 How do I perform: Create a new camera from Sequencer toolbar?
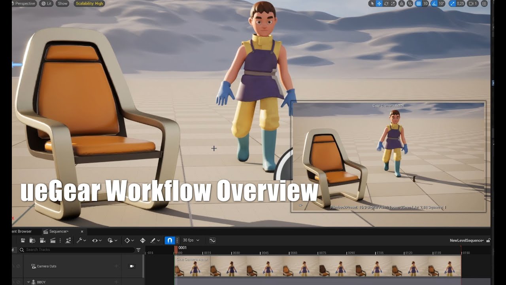[43, 240]
